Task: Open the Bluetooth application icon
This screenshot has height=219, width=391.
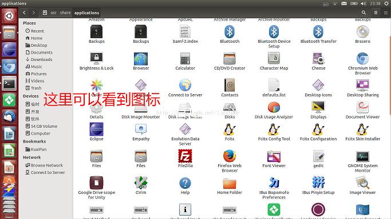Action: [x=230, y=32]
